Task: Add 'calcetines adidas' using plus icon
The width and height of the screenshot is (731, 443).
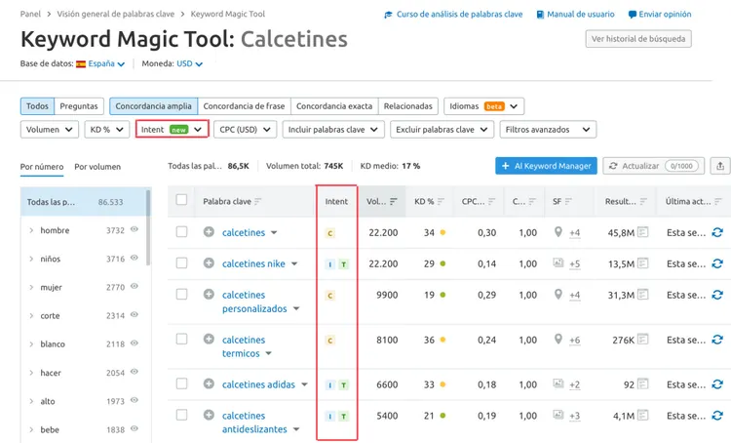Action: point(209,383)
